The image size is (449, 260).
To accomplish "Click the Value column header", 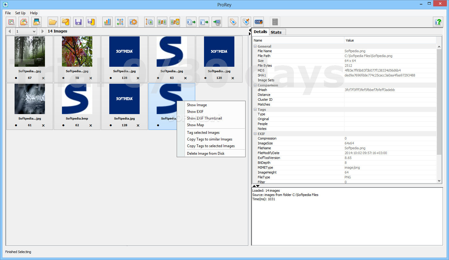I will coord(390,40).
